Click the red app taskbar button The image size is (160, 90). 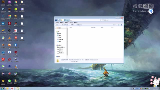click(x=12, y=88)
